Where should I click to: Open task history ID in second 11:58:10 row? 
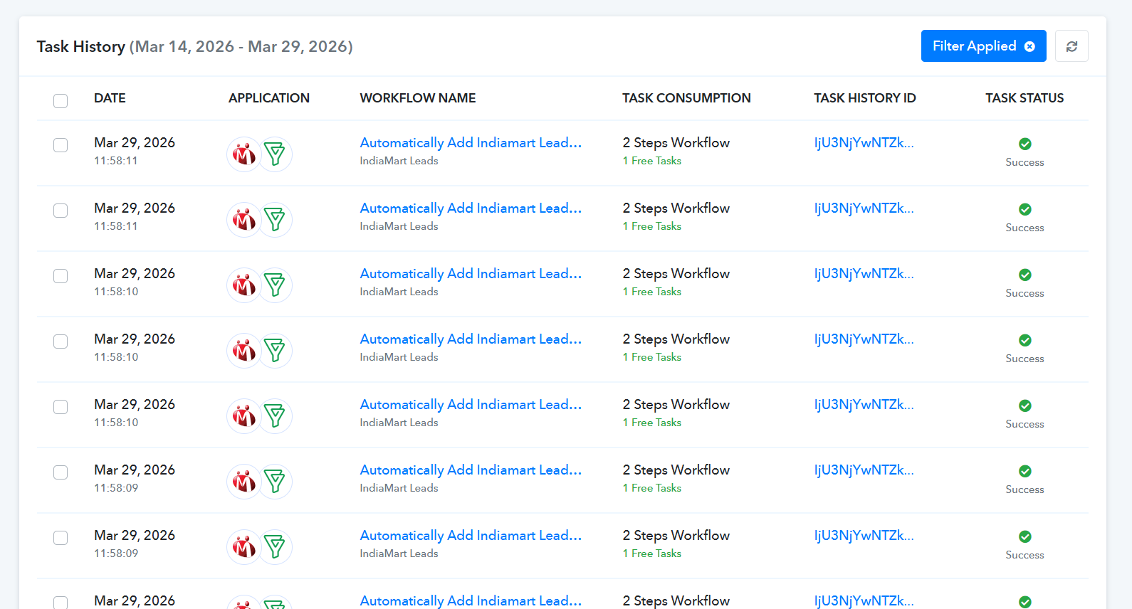864,339
